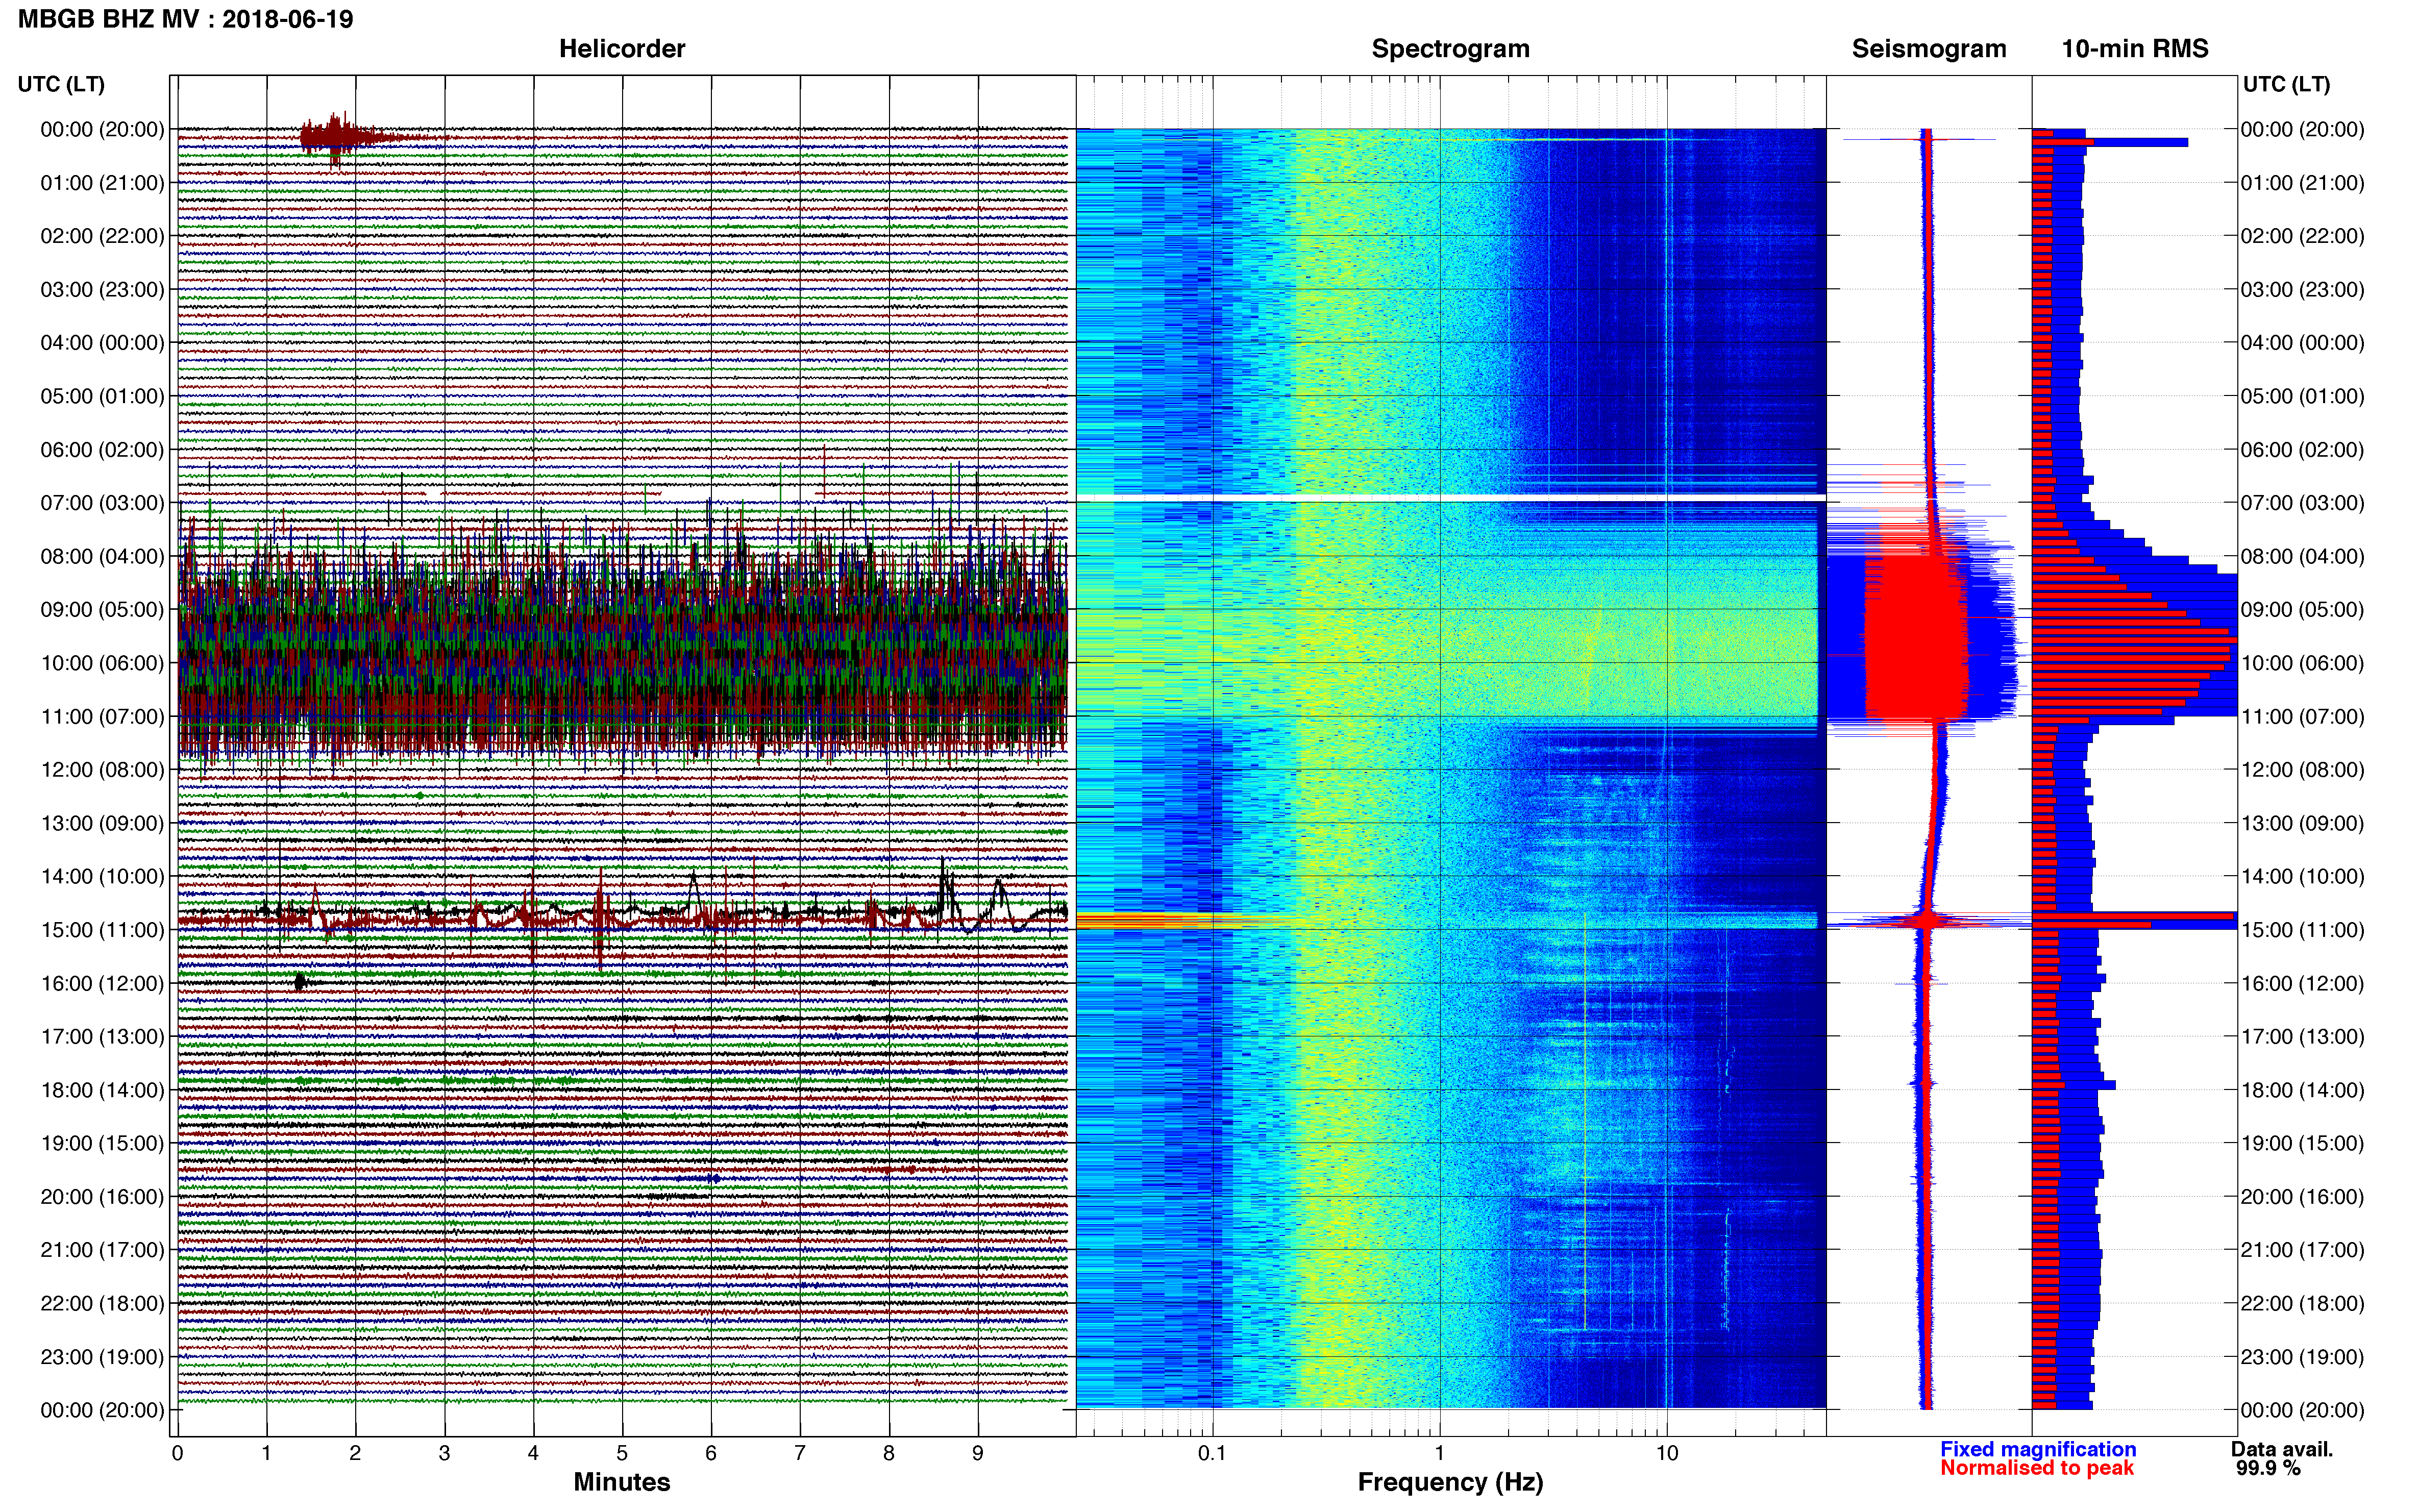Select left time label 18:00 (14:00)
Viewport: 2419px width, 1512px height.
click(102, 1090)
